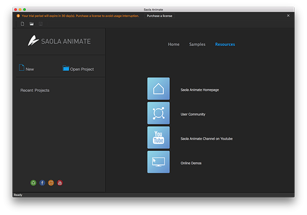Click the yellow minimize window button
This screenshot has width=307, height=215.
click(x=20, y=9)
